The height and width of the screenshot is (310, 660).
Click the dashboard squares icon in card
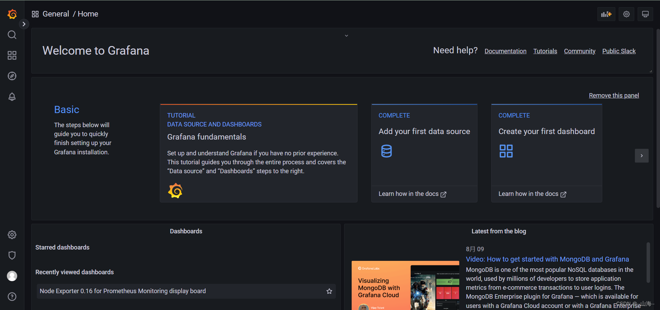point(506,151)
